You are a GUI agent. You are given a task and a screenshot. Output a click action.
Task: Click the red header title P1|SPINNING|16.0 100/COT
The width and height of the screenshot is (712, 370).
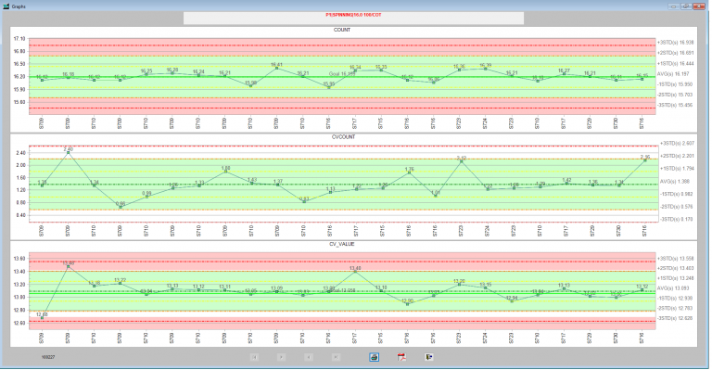coord(353,15)
